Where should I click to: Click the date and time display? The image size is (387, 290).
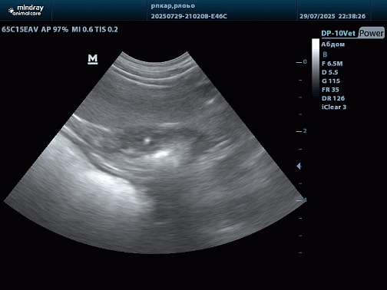click(332, 16)
